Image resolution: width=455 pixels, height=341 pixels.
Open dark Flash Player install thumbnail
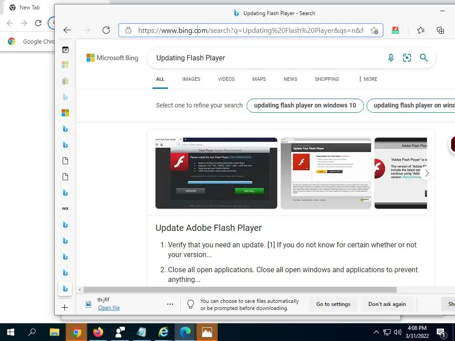(x=216, y=173)
